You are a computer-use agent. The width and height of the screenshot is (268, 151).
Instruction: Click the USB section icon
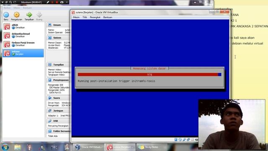(50, 121)
